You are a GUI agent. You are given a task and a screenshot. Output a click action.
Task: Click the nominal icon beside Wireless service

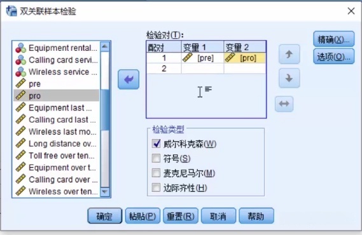click(x=20, y=72)
